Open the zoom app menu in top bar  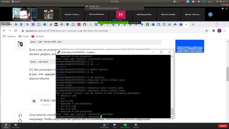coord(16,1)
